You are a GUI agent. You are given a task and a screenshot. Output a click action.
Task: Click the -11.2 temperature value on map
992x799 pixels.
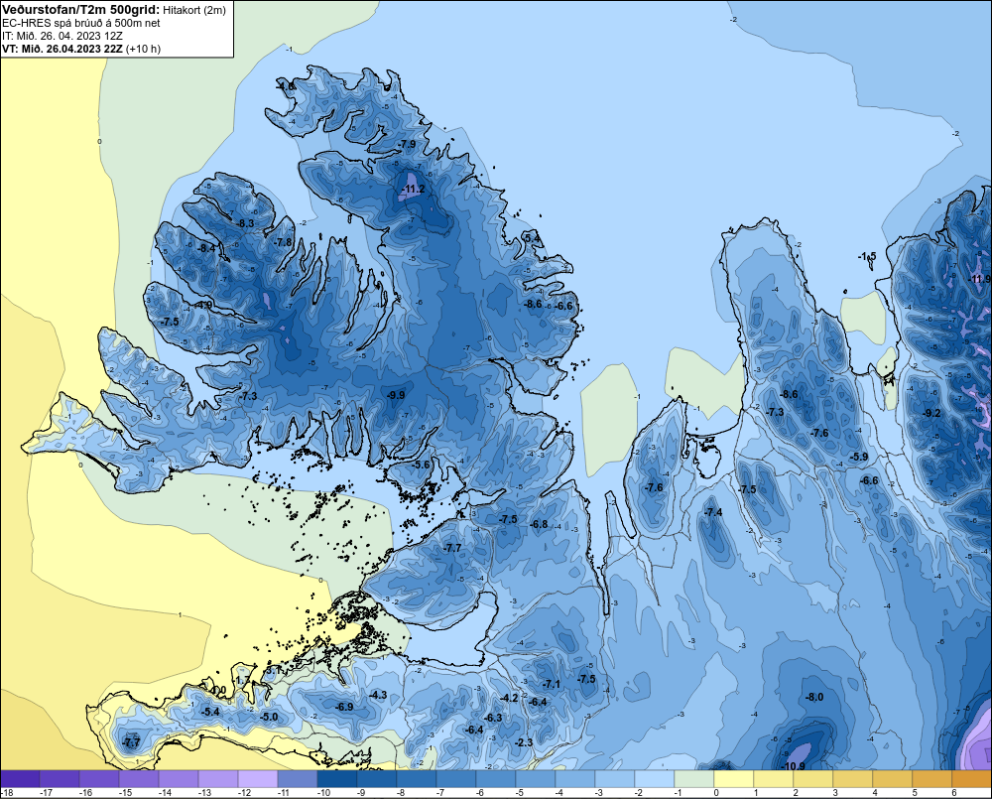click(x=413, y=190)
